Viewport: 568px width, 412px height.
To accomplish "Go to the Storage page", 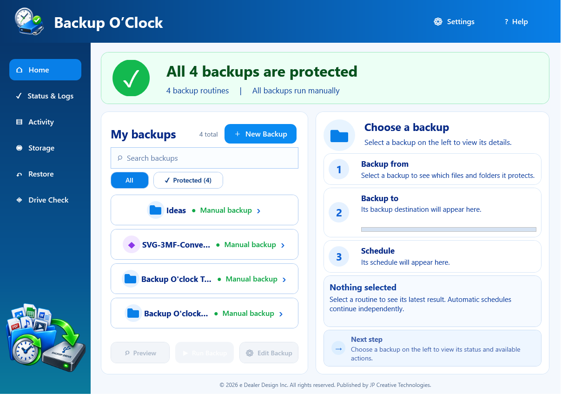I will pyautogui.click(x=45, y=148).
